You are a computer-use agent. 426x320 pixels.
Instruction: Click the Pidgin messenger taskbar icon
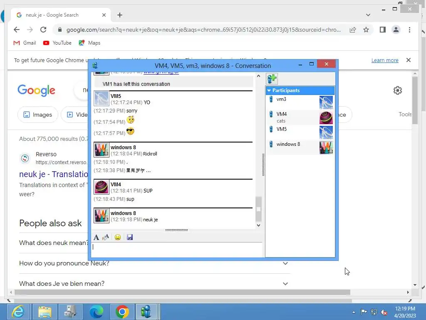click(146, 312)
